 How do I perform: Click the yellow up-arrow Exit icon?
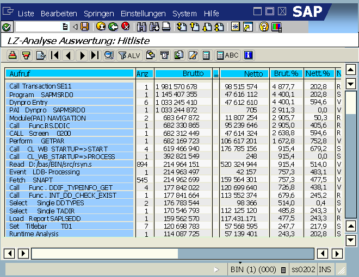pos(101,27)
